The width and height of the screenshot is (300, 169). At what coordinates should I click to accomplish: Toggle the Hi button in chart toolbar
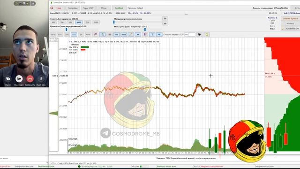click(x=159, y=34)
